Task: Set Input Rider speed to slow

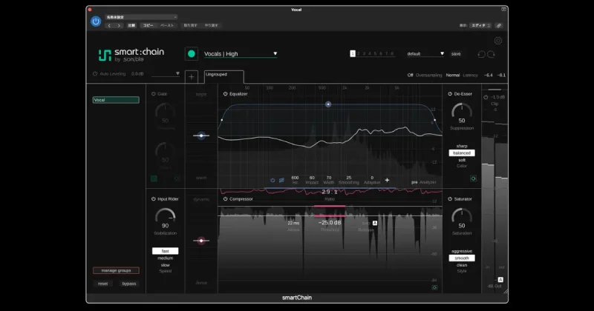Action: pyautogui.click(x=165, y=265)
